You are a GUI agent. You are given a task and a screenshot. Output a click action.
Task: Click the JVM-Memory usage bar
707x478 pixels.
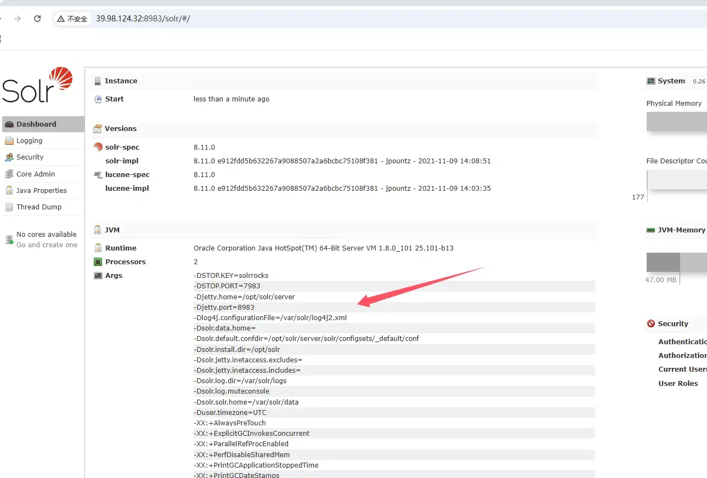676,262
